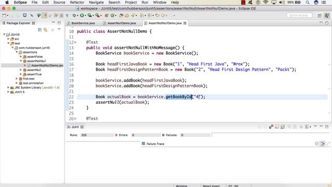This screenshot has height=187, width=332.
Task: Open the Navigate menu
Action: click(96, 2)
